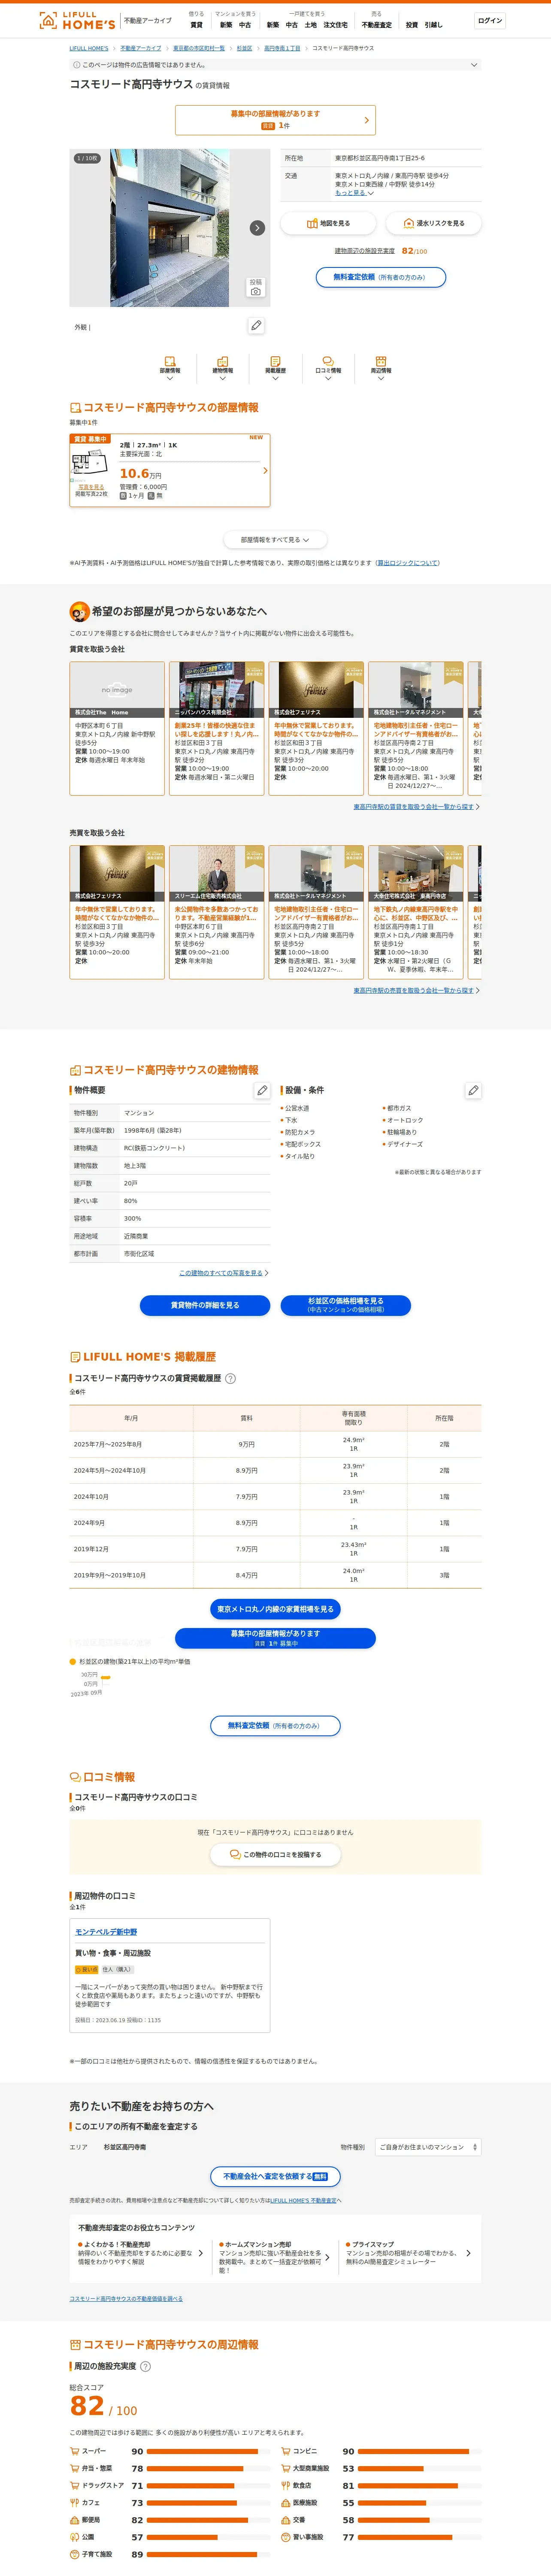Click the ログイン button

(x=490, y=20)
